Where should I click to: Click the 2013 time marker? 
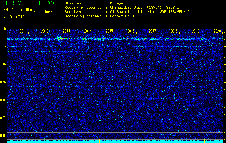[x=66, y=31]
